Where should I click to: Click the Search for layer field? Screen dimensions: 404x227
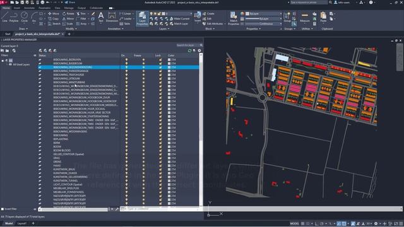click(x=187, y=45)
